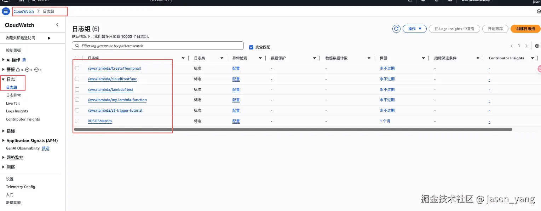
Task: Click the 开始跟踪 button
Action: point(495,29)
